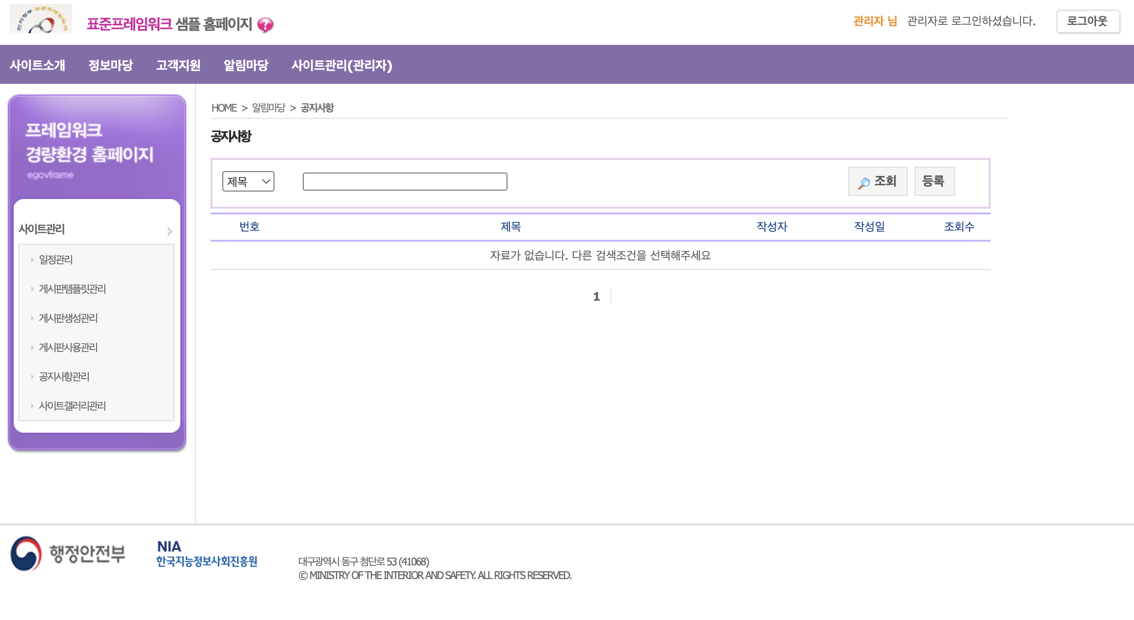Go to 공지사항관리 in sidebar
Viewport: 1134px width, 620px height.
(x=64, y=377)
